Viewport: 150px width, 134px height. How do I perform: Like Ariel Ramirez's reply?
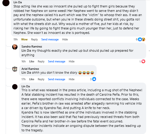32,79
